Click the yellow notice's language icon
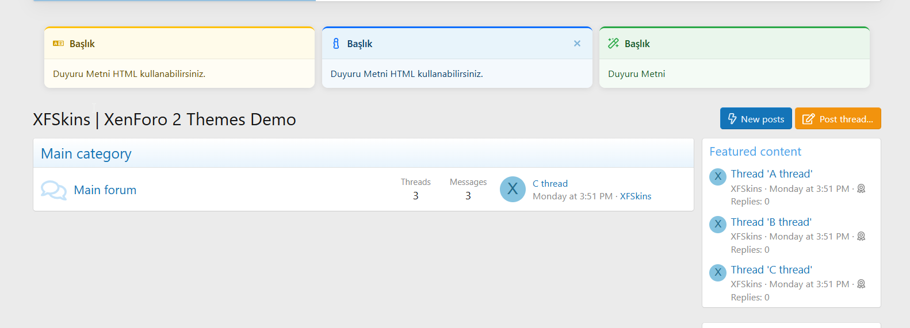 pos(58,44)
